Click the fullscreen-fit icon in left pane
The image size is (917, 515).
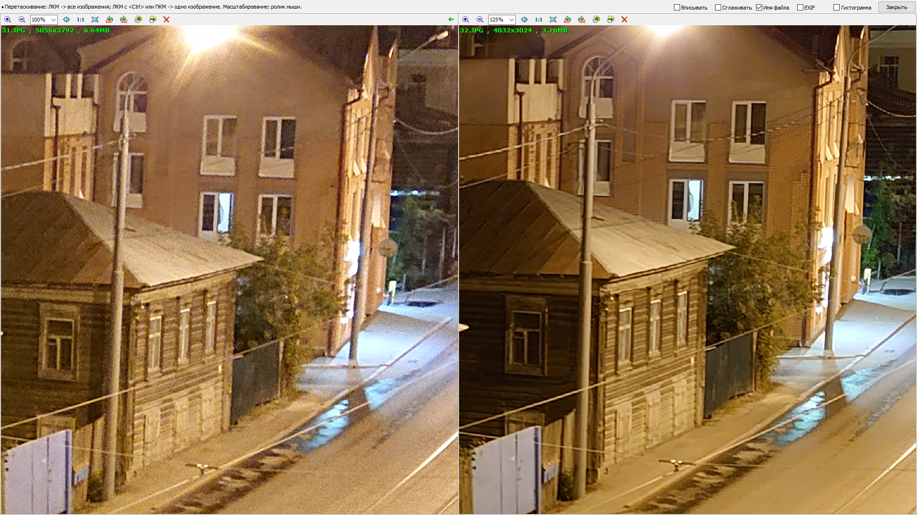point(95,20)
